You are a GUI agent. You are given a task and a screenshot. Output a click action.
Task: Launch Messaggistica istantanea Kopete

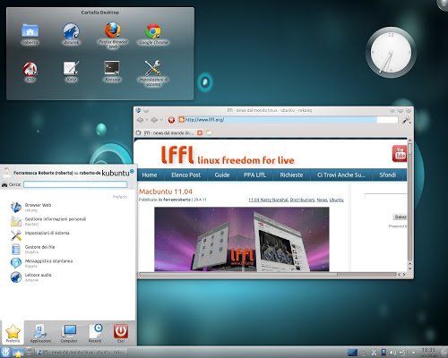tap(69, 263)
